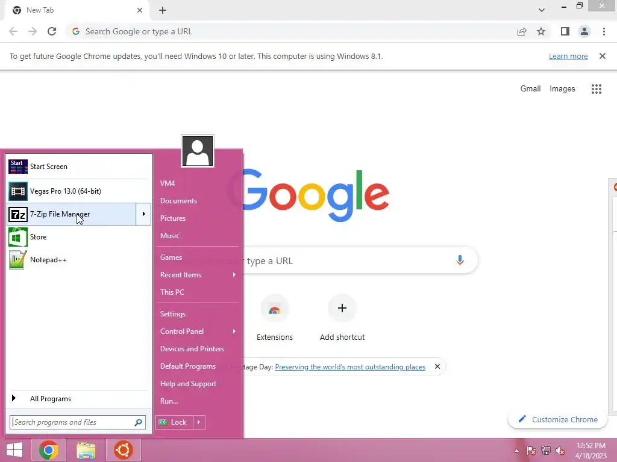Image resolution: width=617 pixels, height=462 pixels.
Task: Open Help and Support
Action: (188, 384)
